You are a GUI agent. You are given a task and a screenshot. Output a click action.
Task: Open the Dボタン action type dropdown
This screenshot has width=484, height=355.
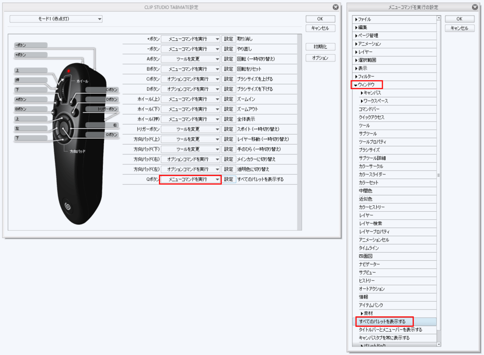point(191,89)
